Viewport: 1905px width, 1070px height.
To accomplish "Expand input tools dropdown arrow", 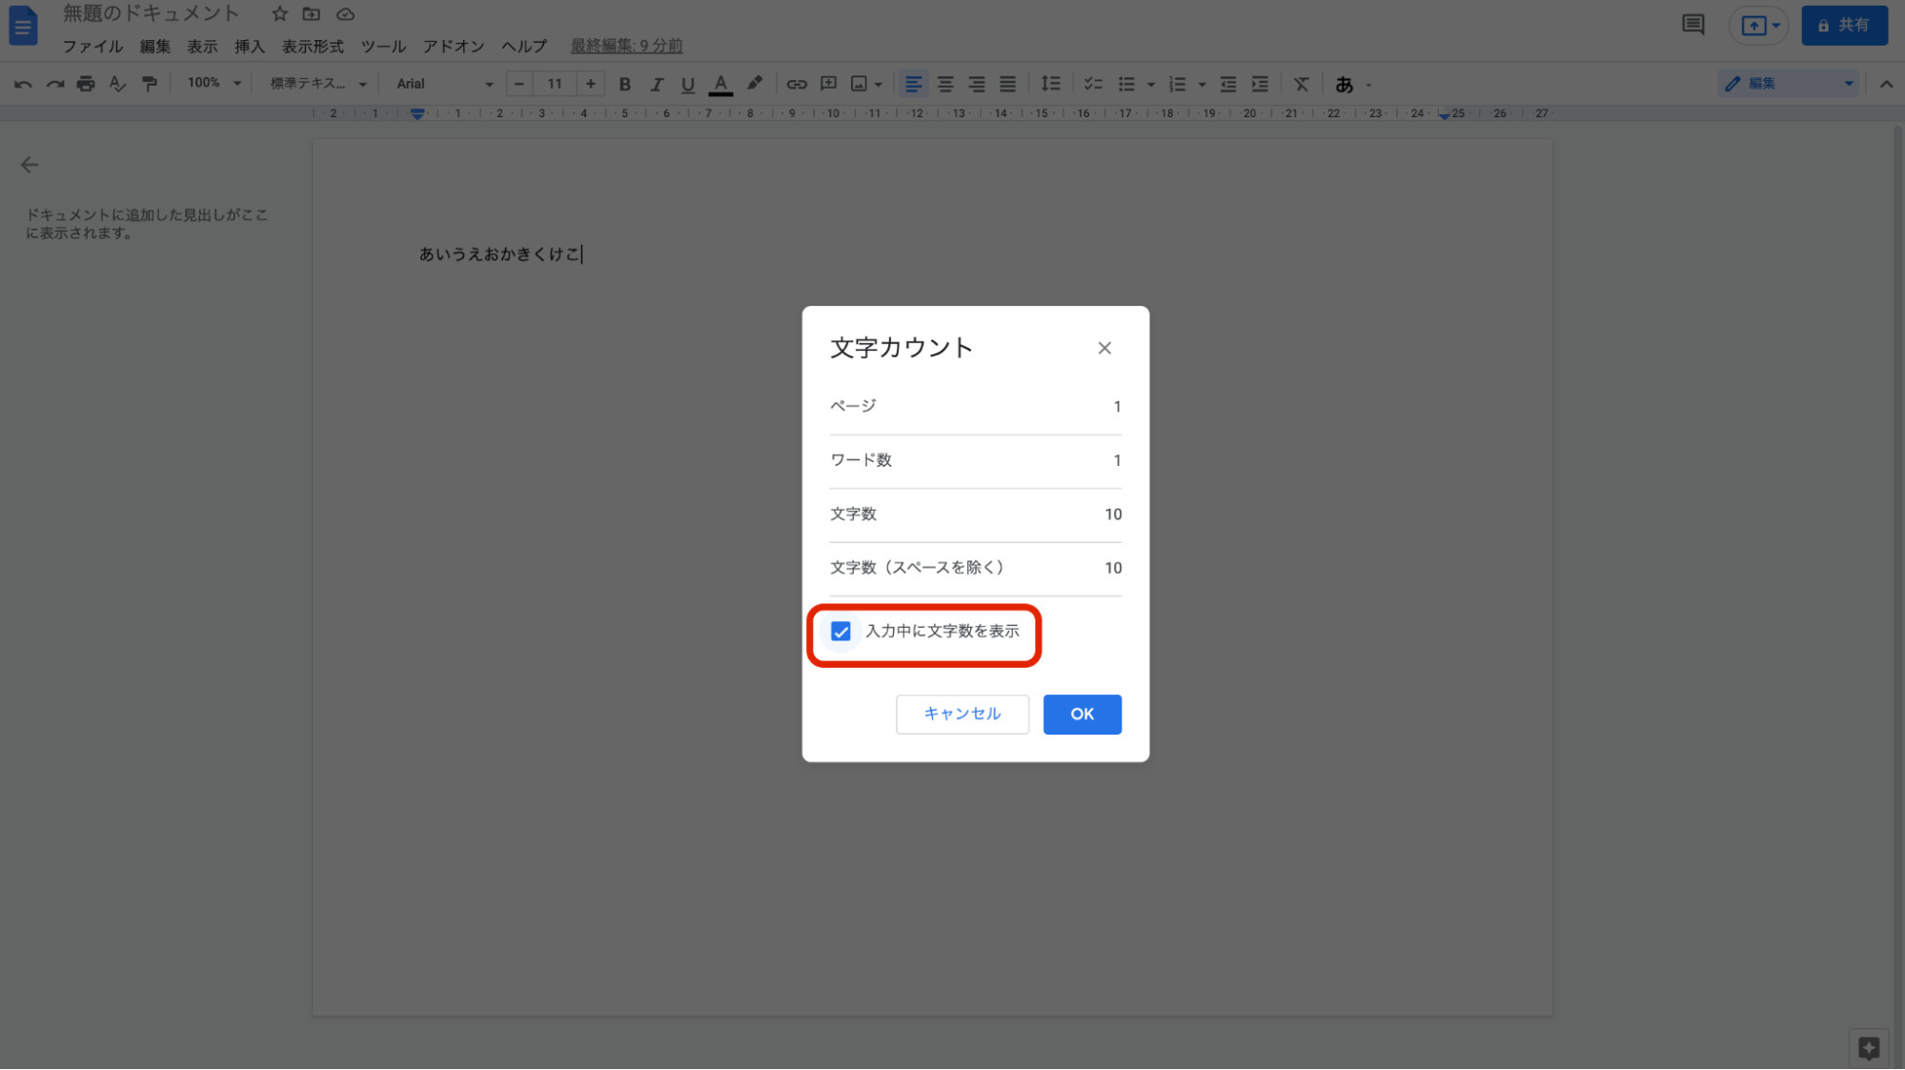I will [1368, 84].
